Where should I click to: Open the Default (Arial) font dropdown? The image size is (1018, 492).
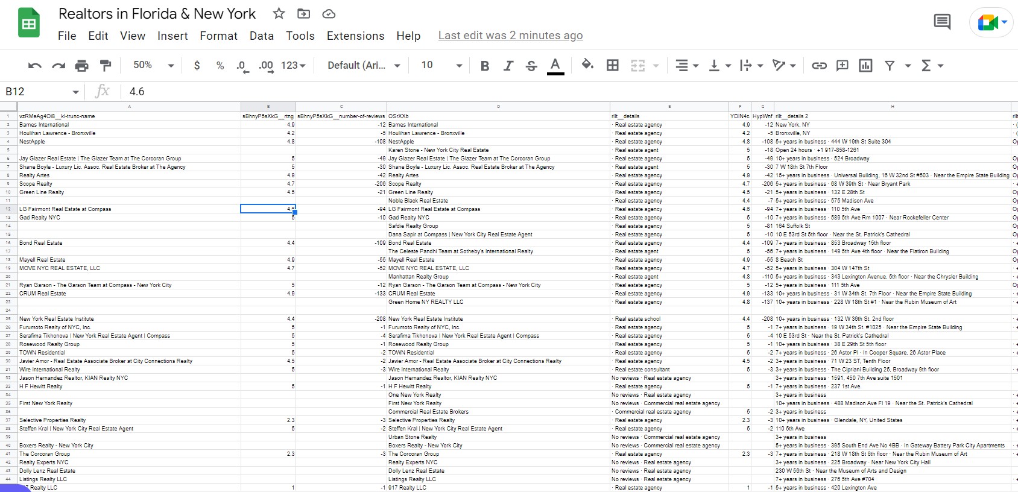364,65
